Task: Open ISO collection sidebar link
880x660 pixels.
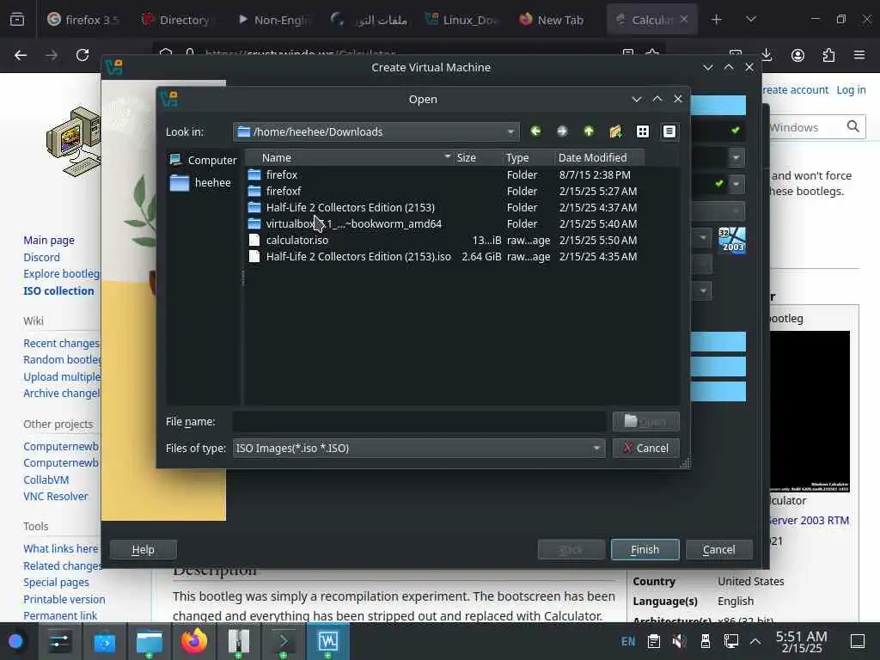Action: click(59, 290)
